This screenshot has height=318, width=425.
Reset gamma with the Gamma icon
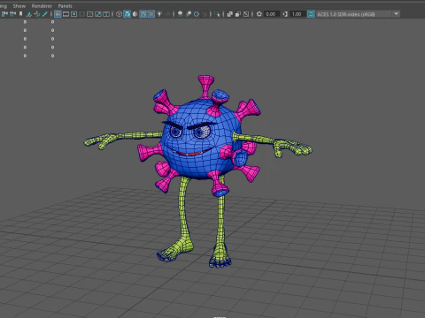click(285, 14)
